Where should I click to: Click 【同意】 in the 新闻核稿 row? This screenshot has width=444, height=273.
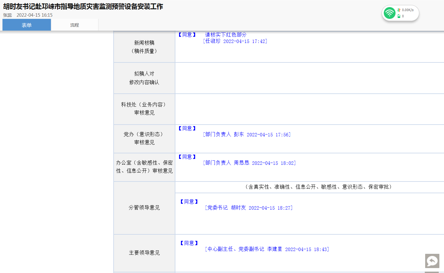coord(187,35)
